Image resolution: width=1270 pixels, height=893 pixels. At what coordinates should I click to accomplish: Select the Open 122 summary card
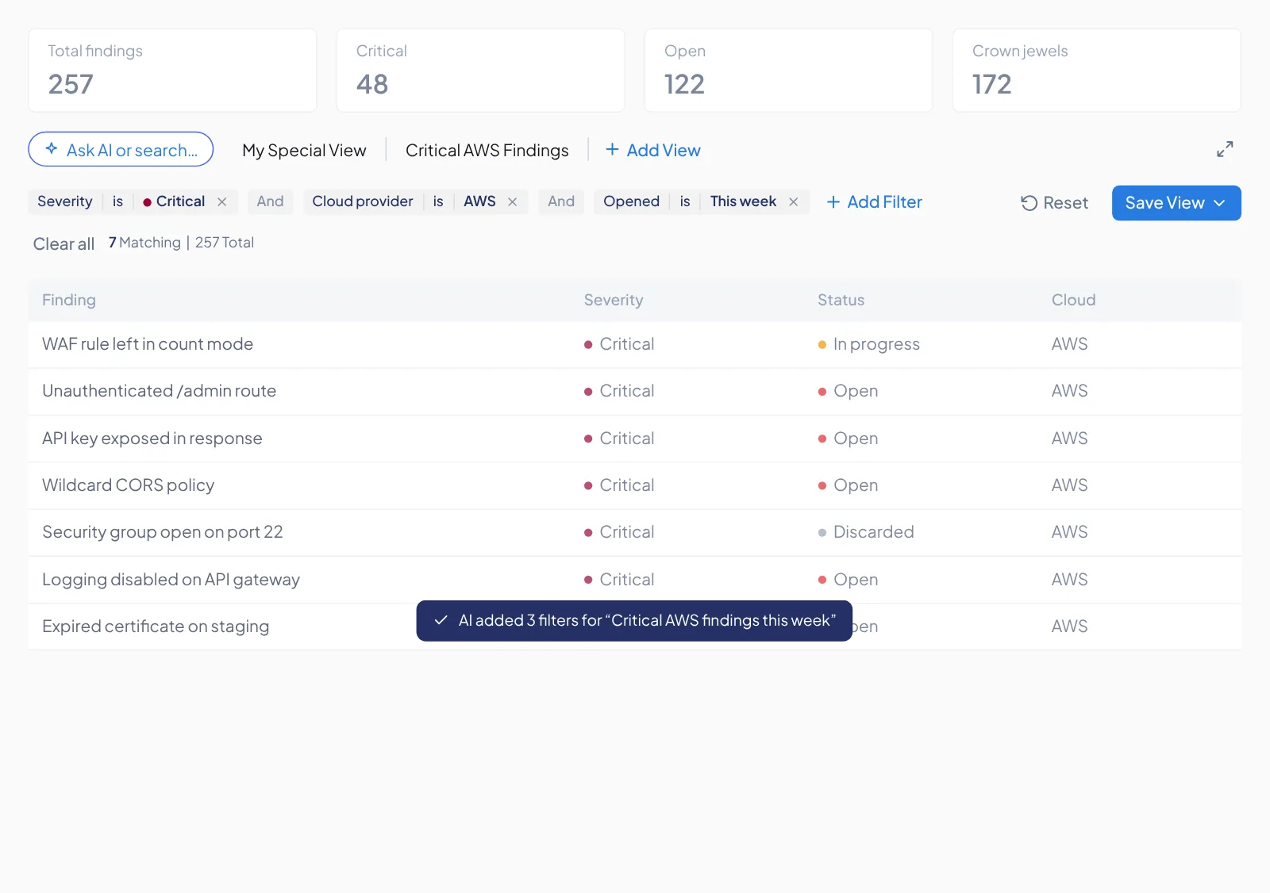(788, 71)
